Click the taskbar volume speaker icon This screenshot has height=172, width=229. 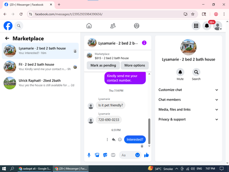[x=192, y=169]
